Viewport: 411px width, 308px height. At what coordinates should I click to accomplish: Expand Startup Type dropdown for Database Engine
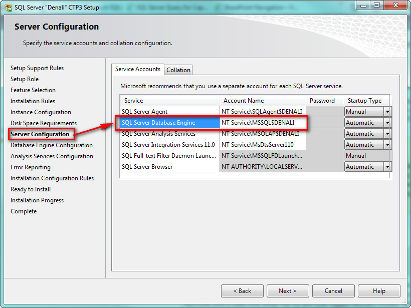point(387,123)
